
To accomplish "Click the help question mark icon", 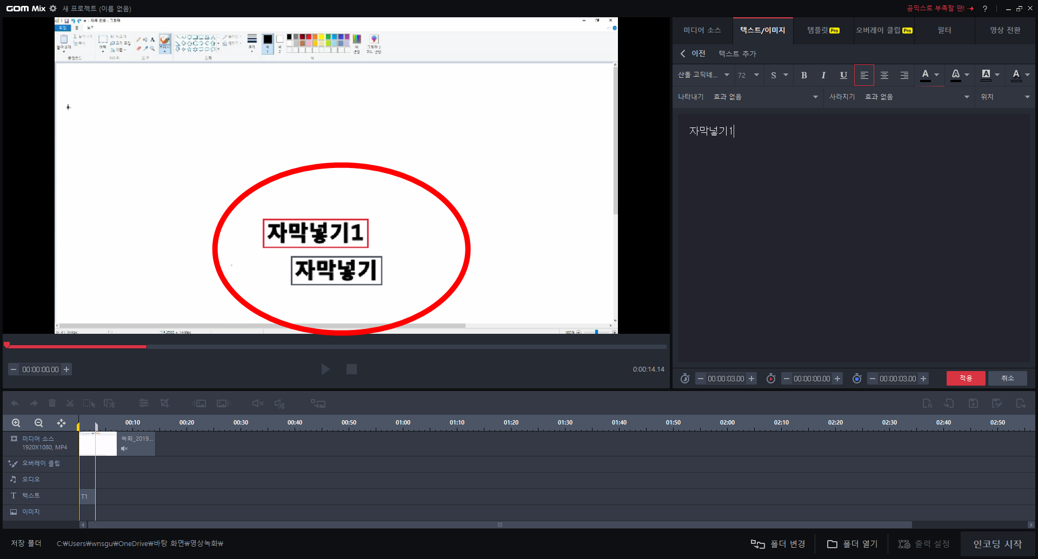I will [985, 9].
